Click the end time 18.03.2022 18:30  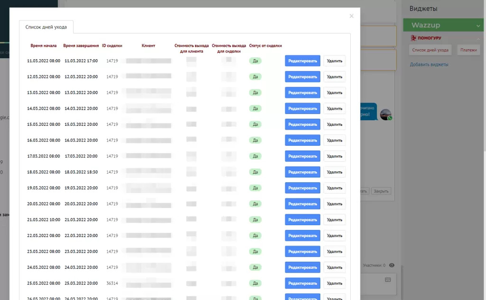(x=81, y=172)
